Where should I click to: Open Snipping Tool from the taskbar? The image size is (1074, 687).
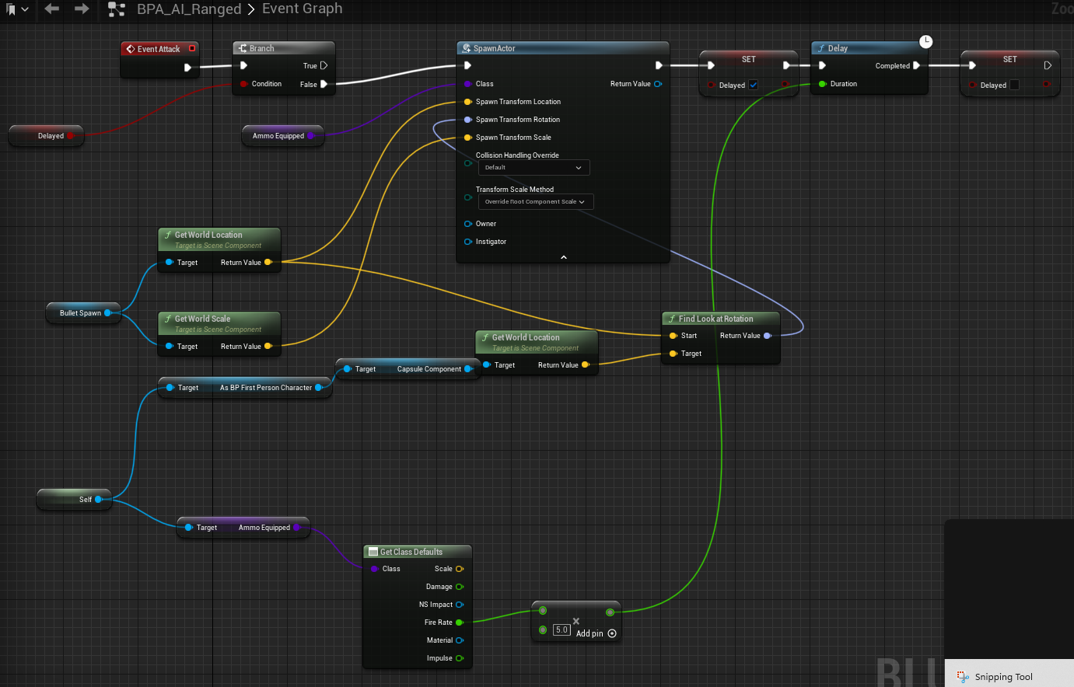click(x=995, y=677)
